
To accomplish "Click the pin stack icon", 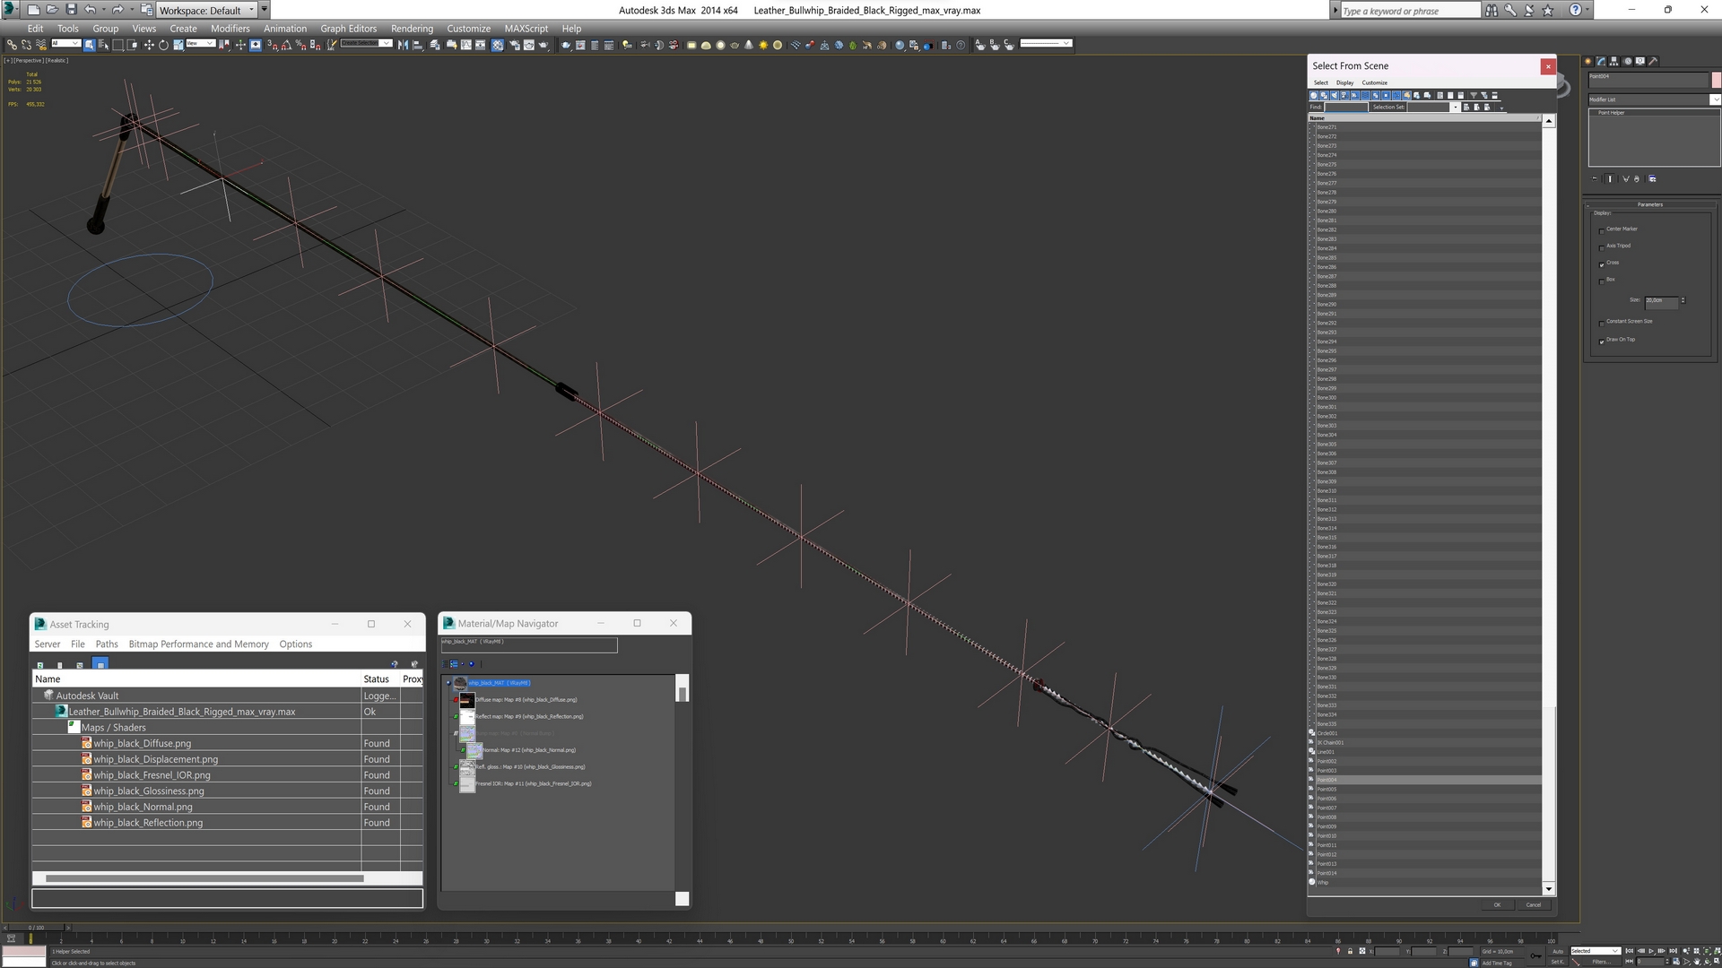I will pyautogui.click(x=1595, y=178).
